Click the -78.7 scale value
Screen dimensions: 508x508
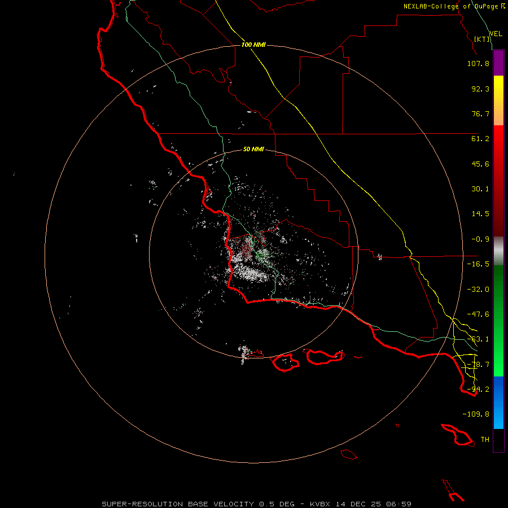coord(478,365)
